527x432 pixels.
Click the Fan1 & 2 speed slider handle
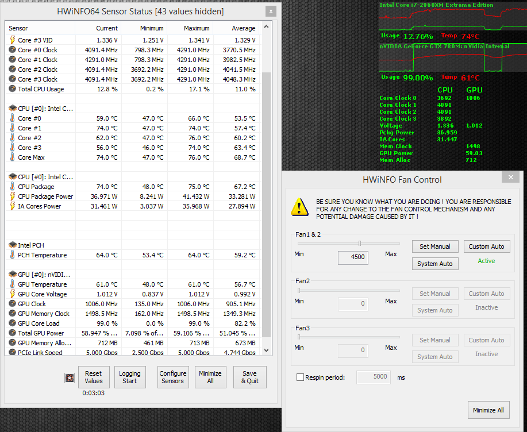[x=360, y=243]
